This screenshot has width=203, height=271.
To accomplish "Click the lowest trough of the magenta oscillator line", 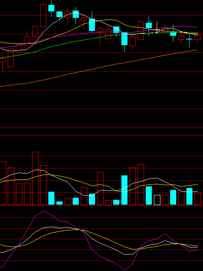I will pos(125,269).
